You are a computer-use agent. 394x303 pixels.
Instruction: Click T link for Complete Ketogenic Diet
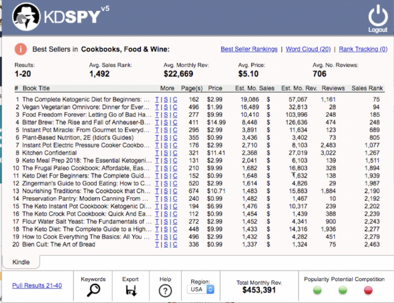(157, 99)
